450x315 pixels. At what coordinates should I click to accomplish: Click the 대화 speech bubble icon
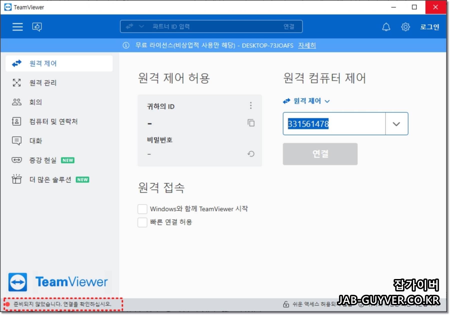[17, 141]
